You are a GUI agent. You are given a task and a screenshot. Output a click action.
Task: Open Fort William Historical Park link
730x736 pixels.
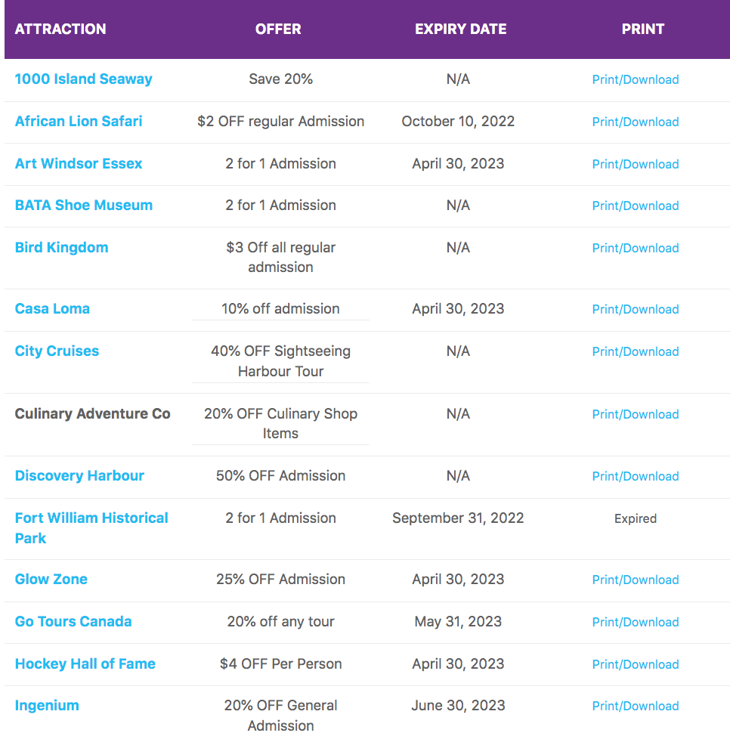coord(91,528)
